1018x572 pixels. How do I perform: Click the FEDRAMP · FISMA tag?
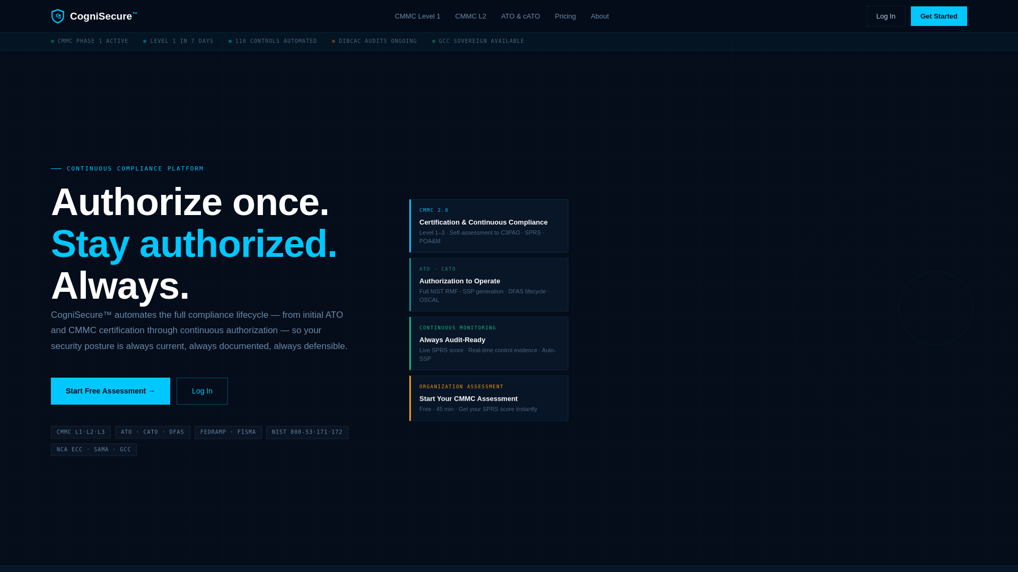pos(228,432)
